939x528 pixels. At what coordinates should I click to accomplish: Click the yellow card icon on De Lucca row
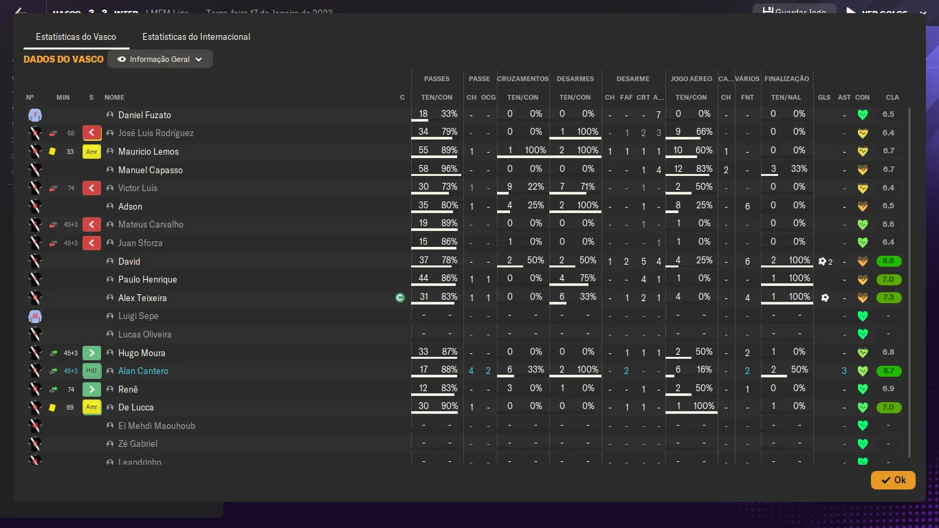point(52,407)
